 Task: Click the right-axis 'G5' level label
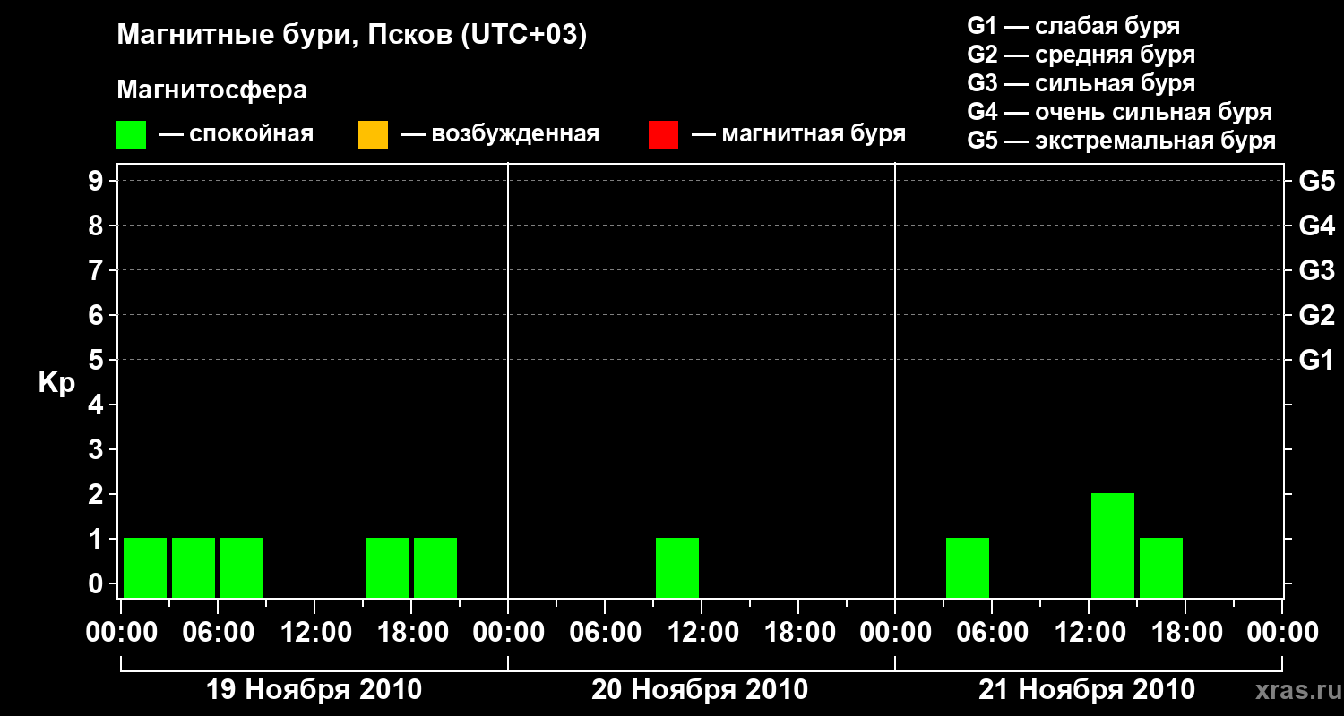click(1317, 181)
